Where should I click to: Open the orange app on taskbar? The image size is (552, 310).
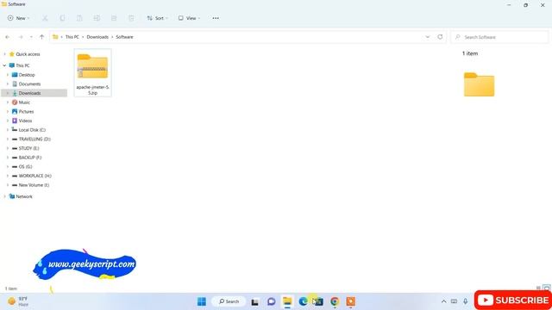[351, 301]
